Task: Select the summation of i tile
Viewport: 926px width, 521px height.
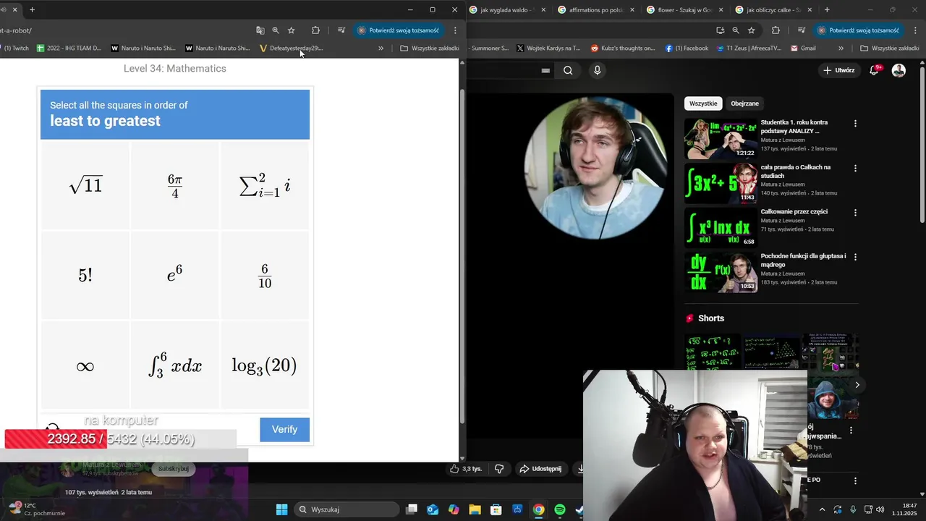Action: click(x=265, y=186)
